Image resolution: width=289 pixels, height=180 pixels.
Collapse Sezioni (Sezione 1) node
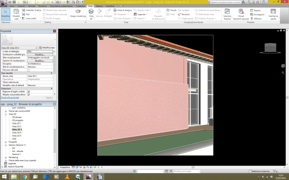pyautogui.click(x=6, y=145)
